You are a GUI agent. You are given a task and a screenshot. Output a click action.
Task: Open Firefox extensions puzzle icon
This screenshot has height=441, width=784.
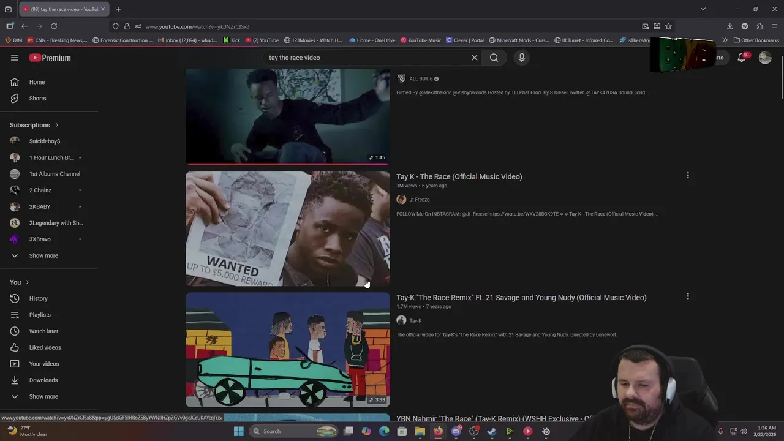pyautogui.click(x=759, y=26)
